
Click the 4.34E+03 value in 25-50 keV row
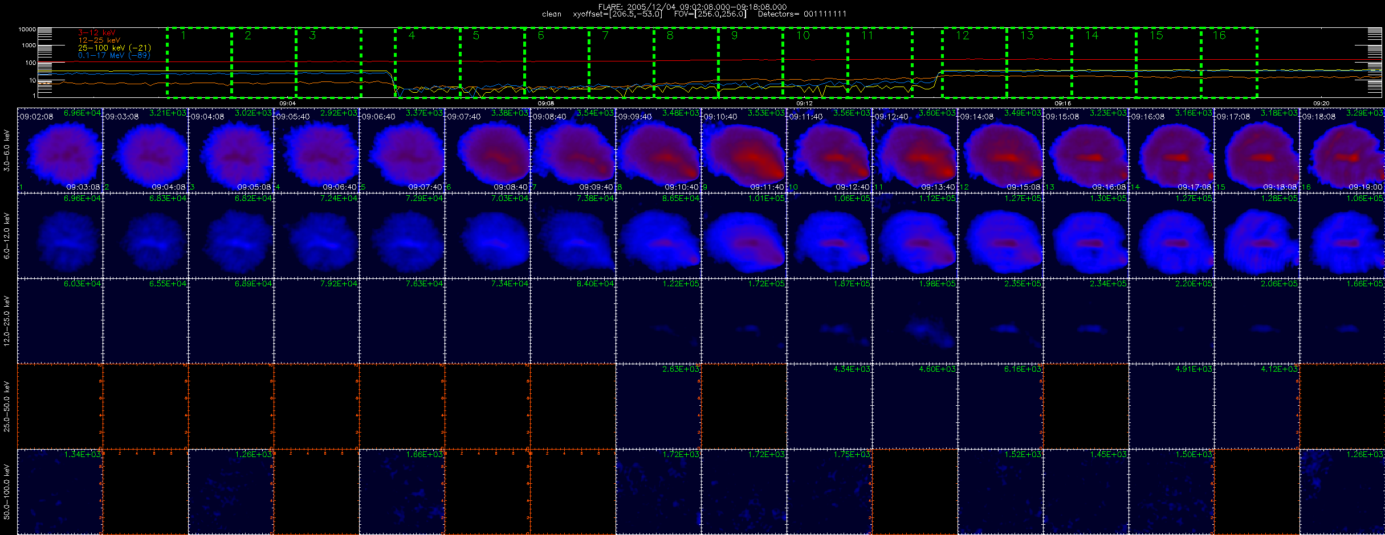pyautogui.click(x=852, y=369)
